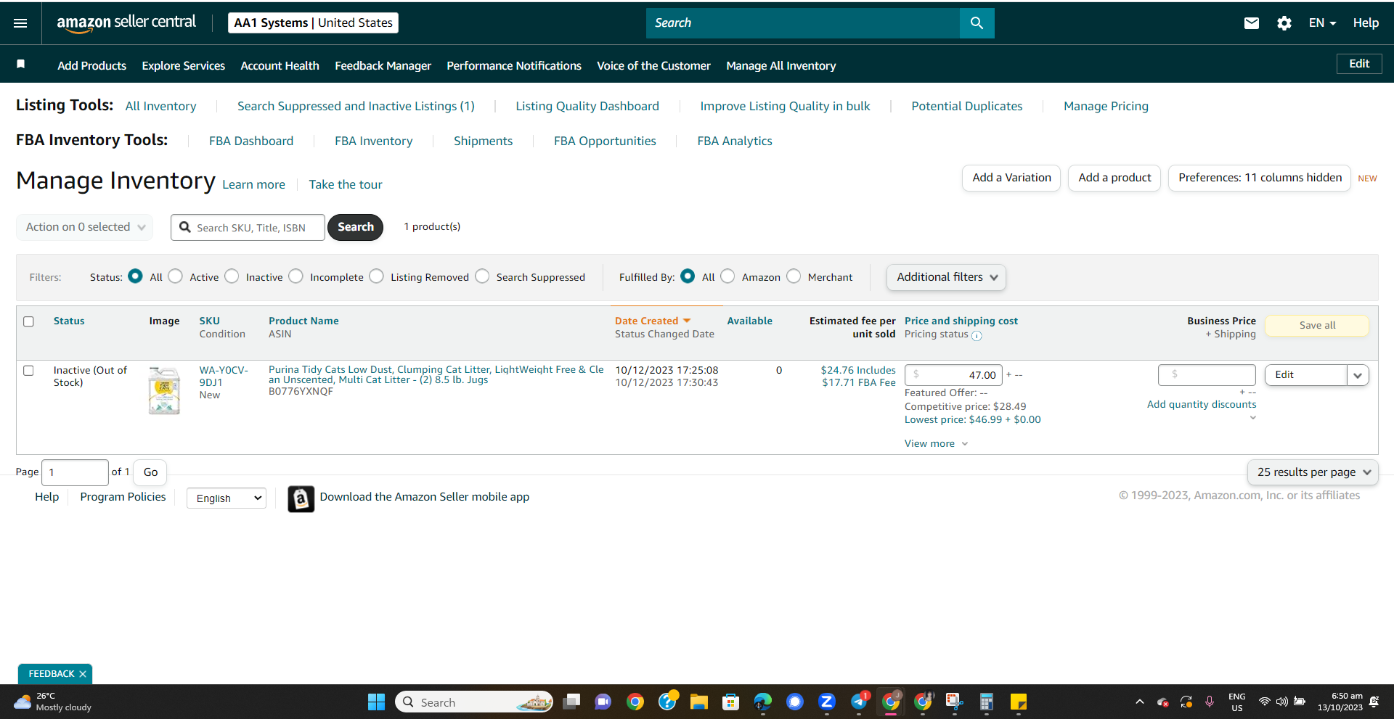Expand Add quantity discounts
Image resolution: width=1394 pixels, height=719 pixels.
[x=1202, y=405]
